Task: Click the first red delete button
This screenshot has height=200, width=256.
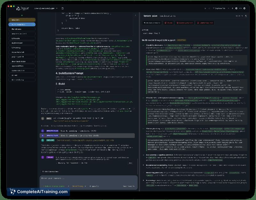Action: (169, 23)
